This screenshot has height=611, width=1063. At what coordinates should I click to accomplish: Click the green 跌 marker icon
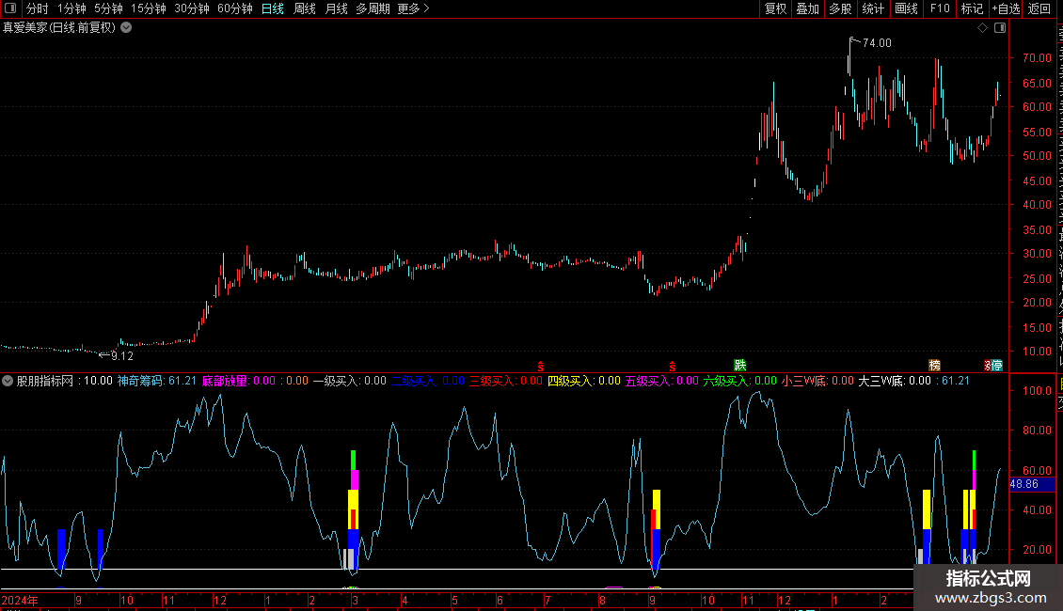740,365
